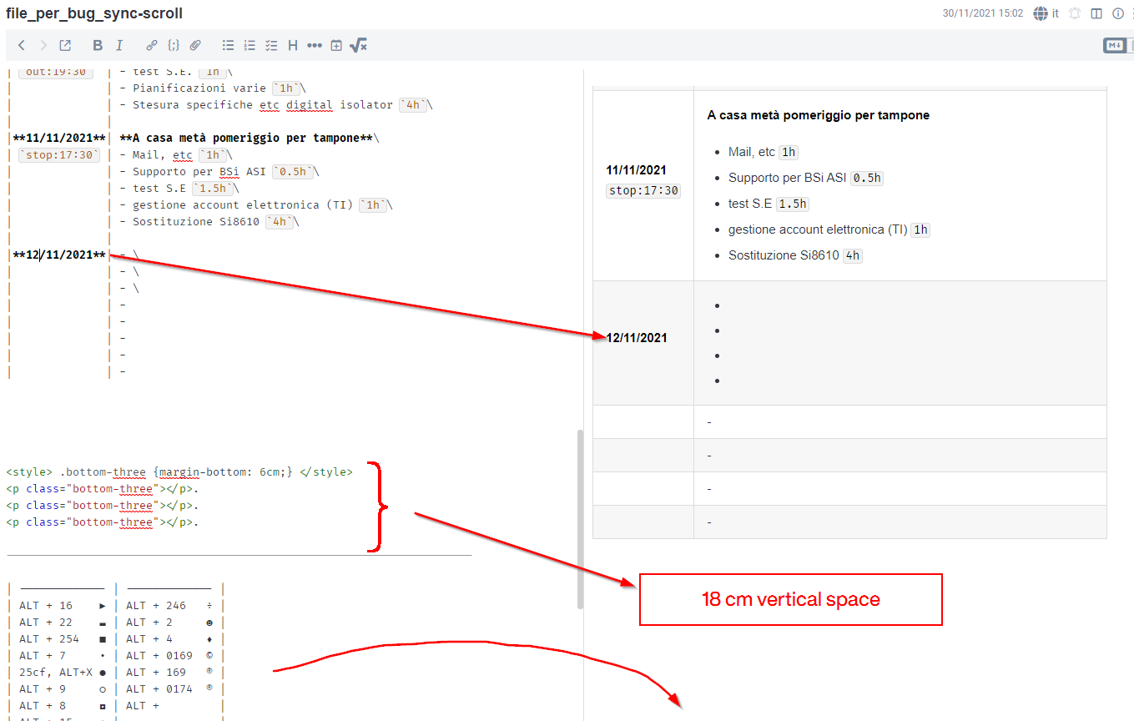Viewport: 1134px width, 721px height.
Task: Insert a checkbox list
Action: [271, 45]
